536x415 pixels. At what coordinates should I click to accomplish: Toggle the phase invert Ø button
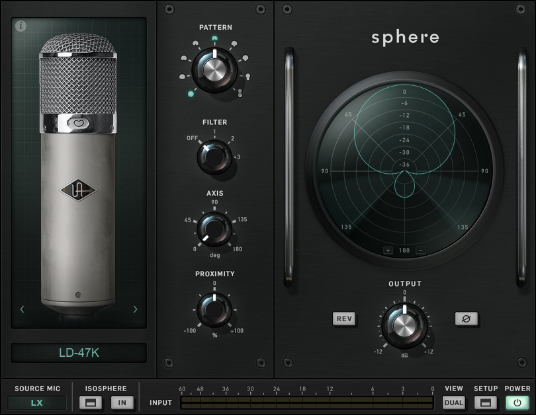tap(466, 319)
